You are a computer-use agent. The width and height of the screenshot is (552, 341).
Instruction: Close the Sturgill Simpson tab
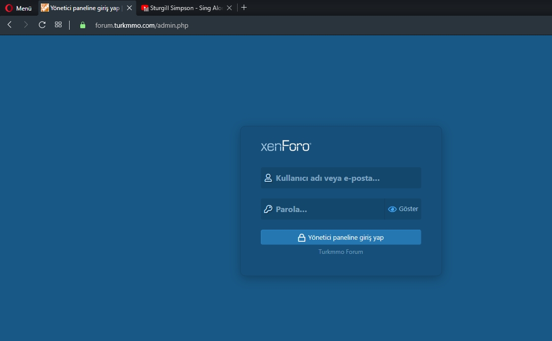229,8
